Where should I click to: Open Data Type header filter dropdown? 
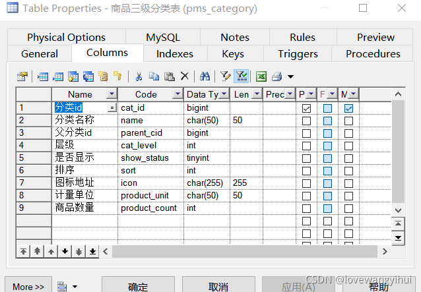(x=224, y=94)
